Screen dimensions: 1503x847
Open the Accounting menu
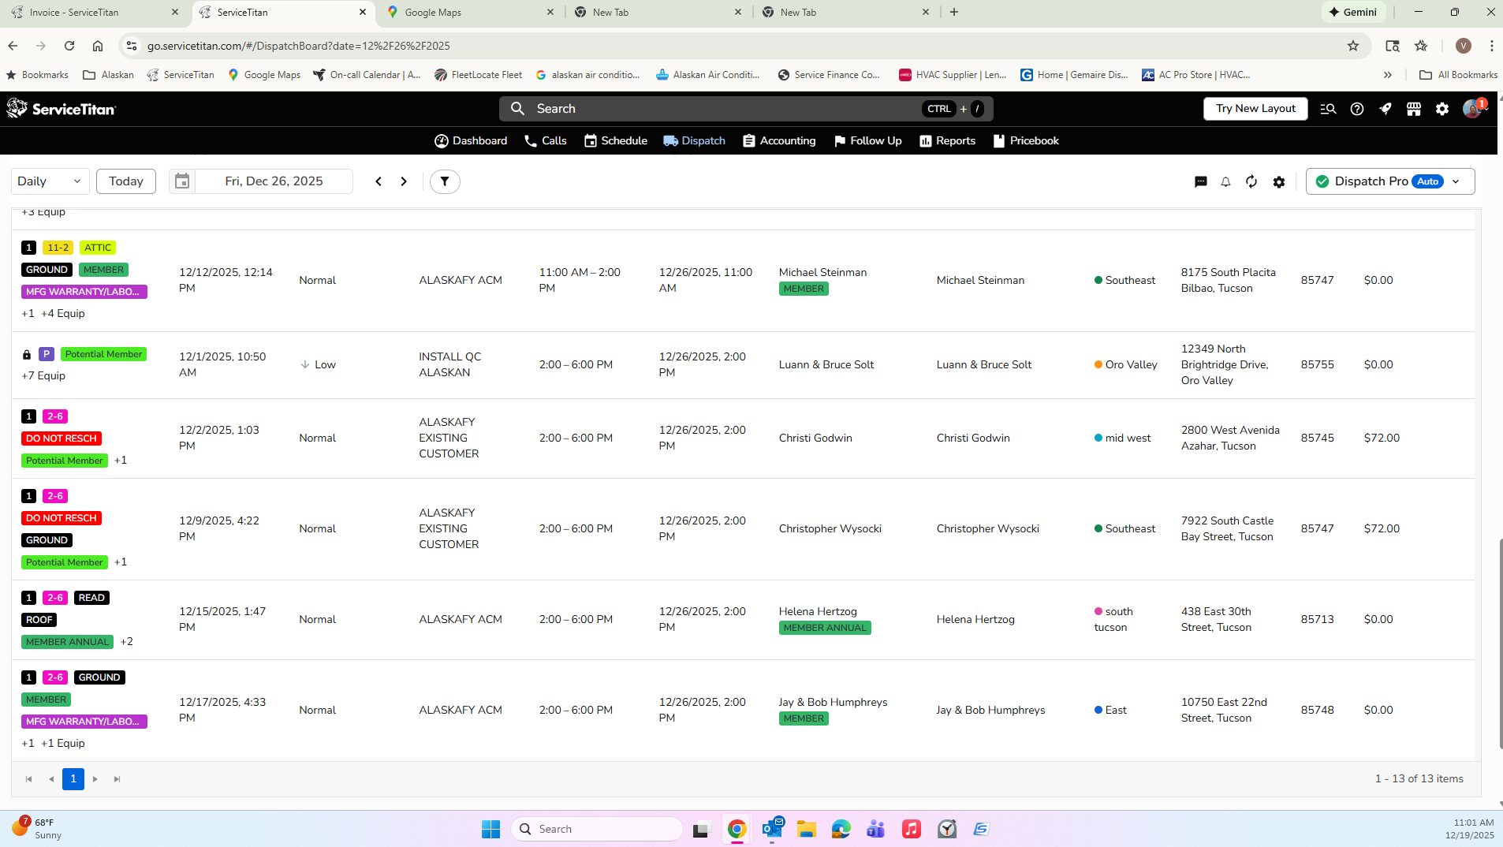779,140
